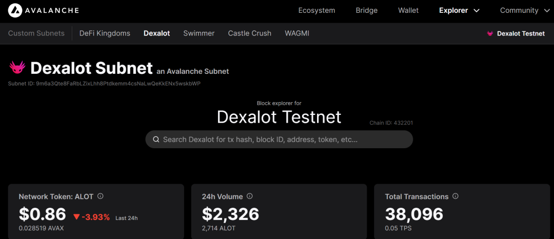This screenshot has height=239, width=554.
Task: Click small Dexalot icon beside Dexalot Testnet
Action: [x=490, y=33]
